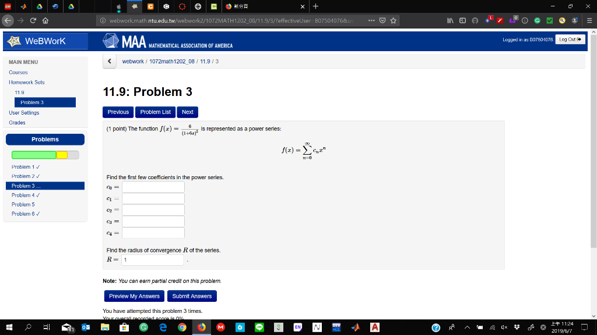Click the Previous navigation button
Screen dimensions: 597x335
point(118,112)
